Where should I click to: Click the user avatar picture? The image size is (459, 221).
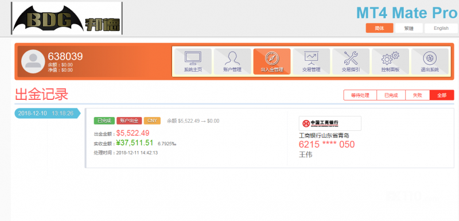33,61
